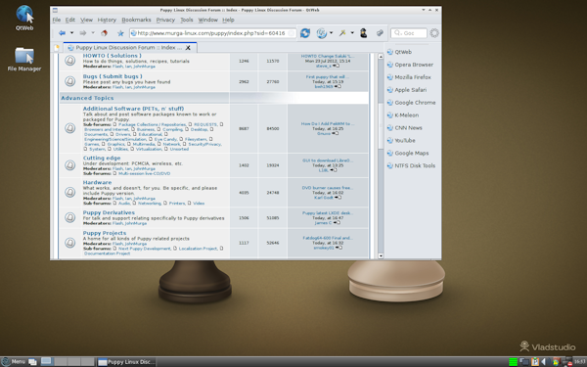Switch to the first workspace in pager
The image size is (587, 367).
(x=46, y=361)
